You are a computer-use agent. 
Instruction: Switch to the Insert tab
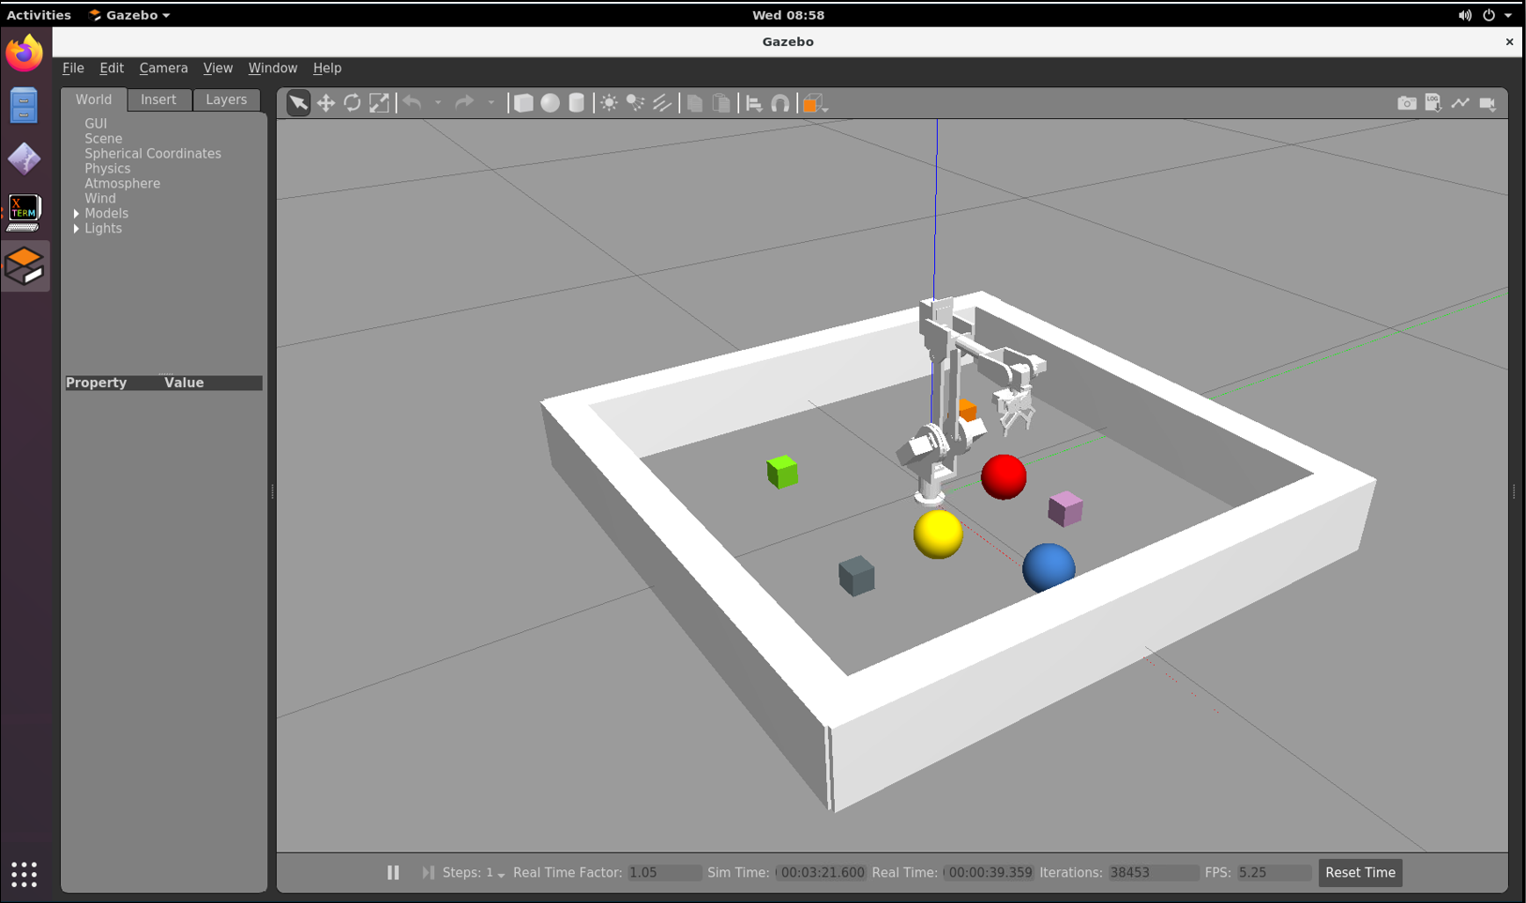[158, 99]
